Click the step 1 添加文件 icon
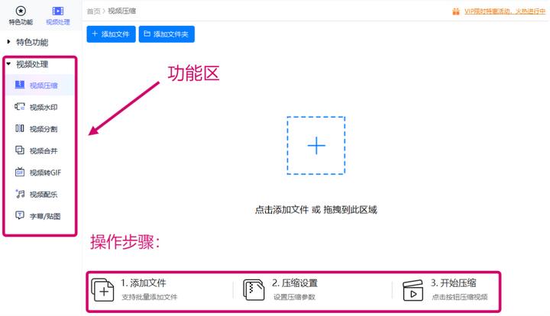 (102, 290)
